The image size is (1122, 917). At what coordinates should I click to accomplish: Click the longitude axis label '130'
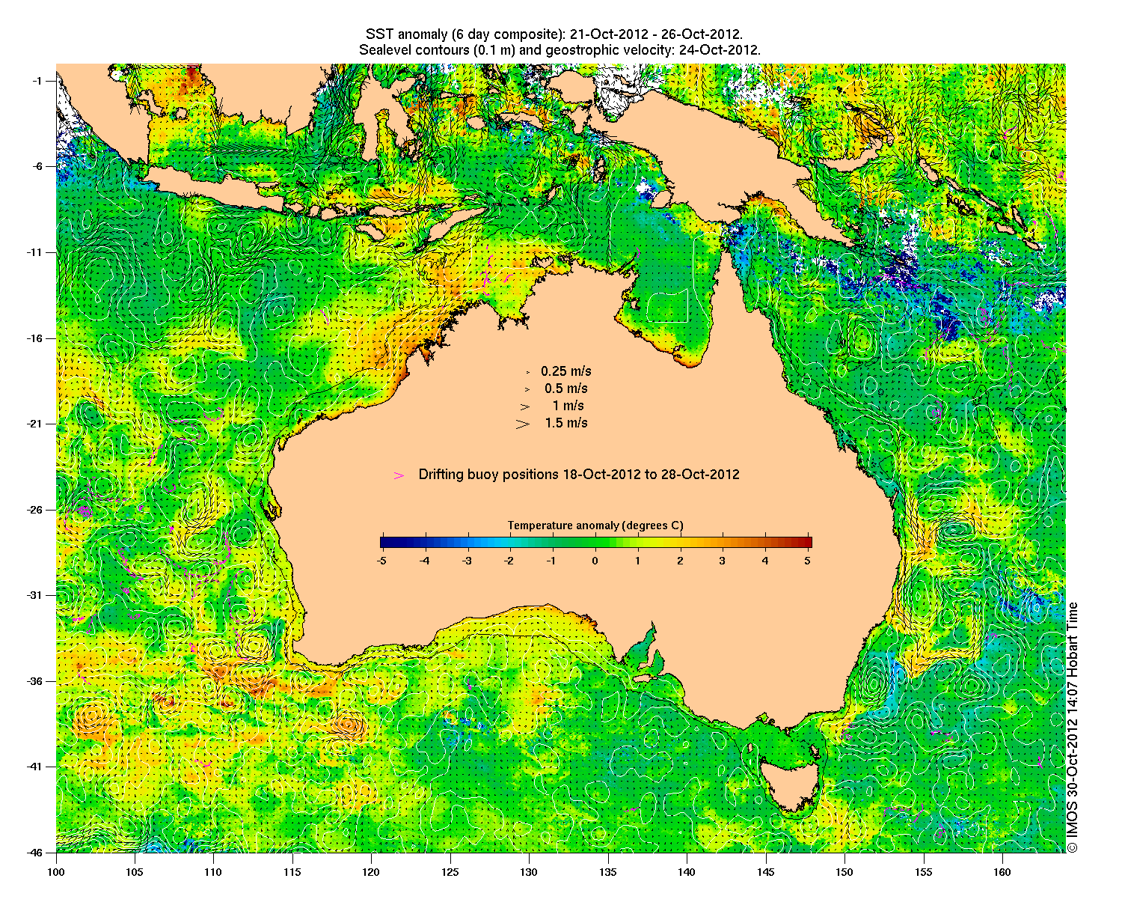pyautogui.click(x=529, y=872)
